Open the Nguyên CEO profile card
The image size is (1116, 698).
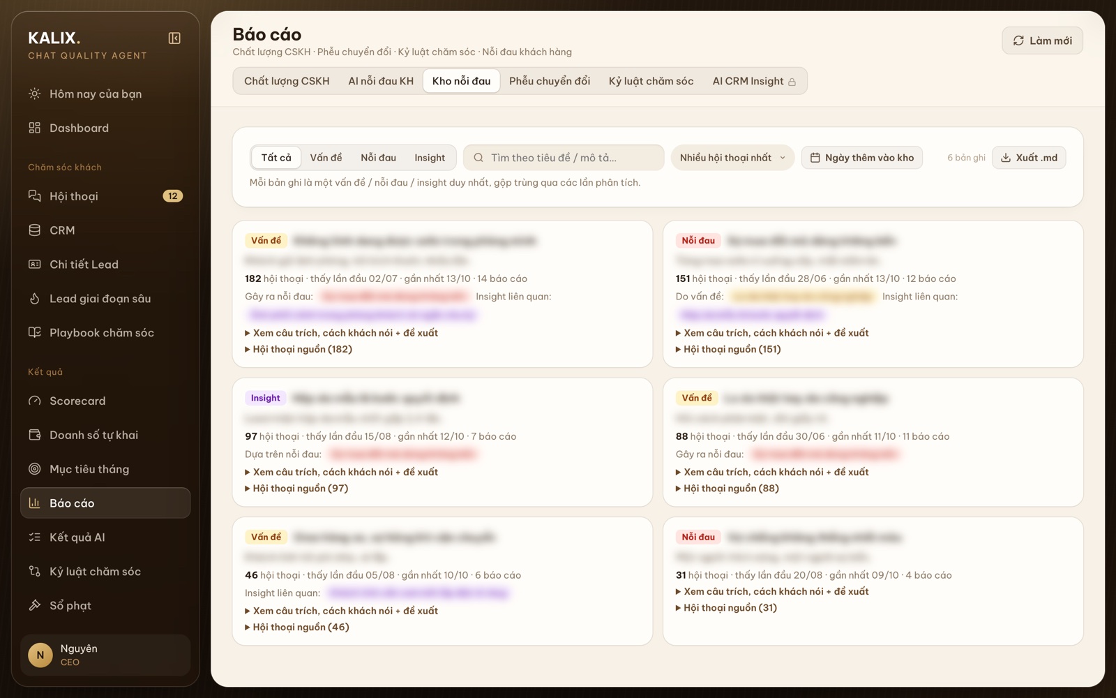point(105,655)
